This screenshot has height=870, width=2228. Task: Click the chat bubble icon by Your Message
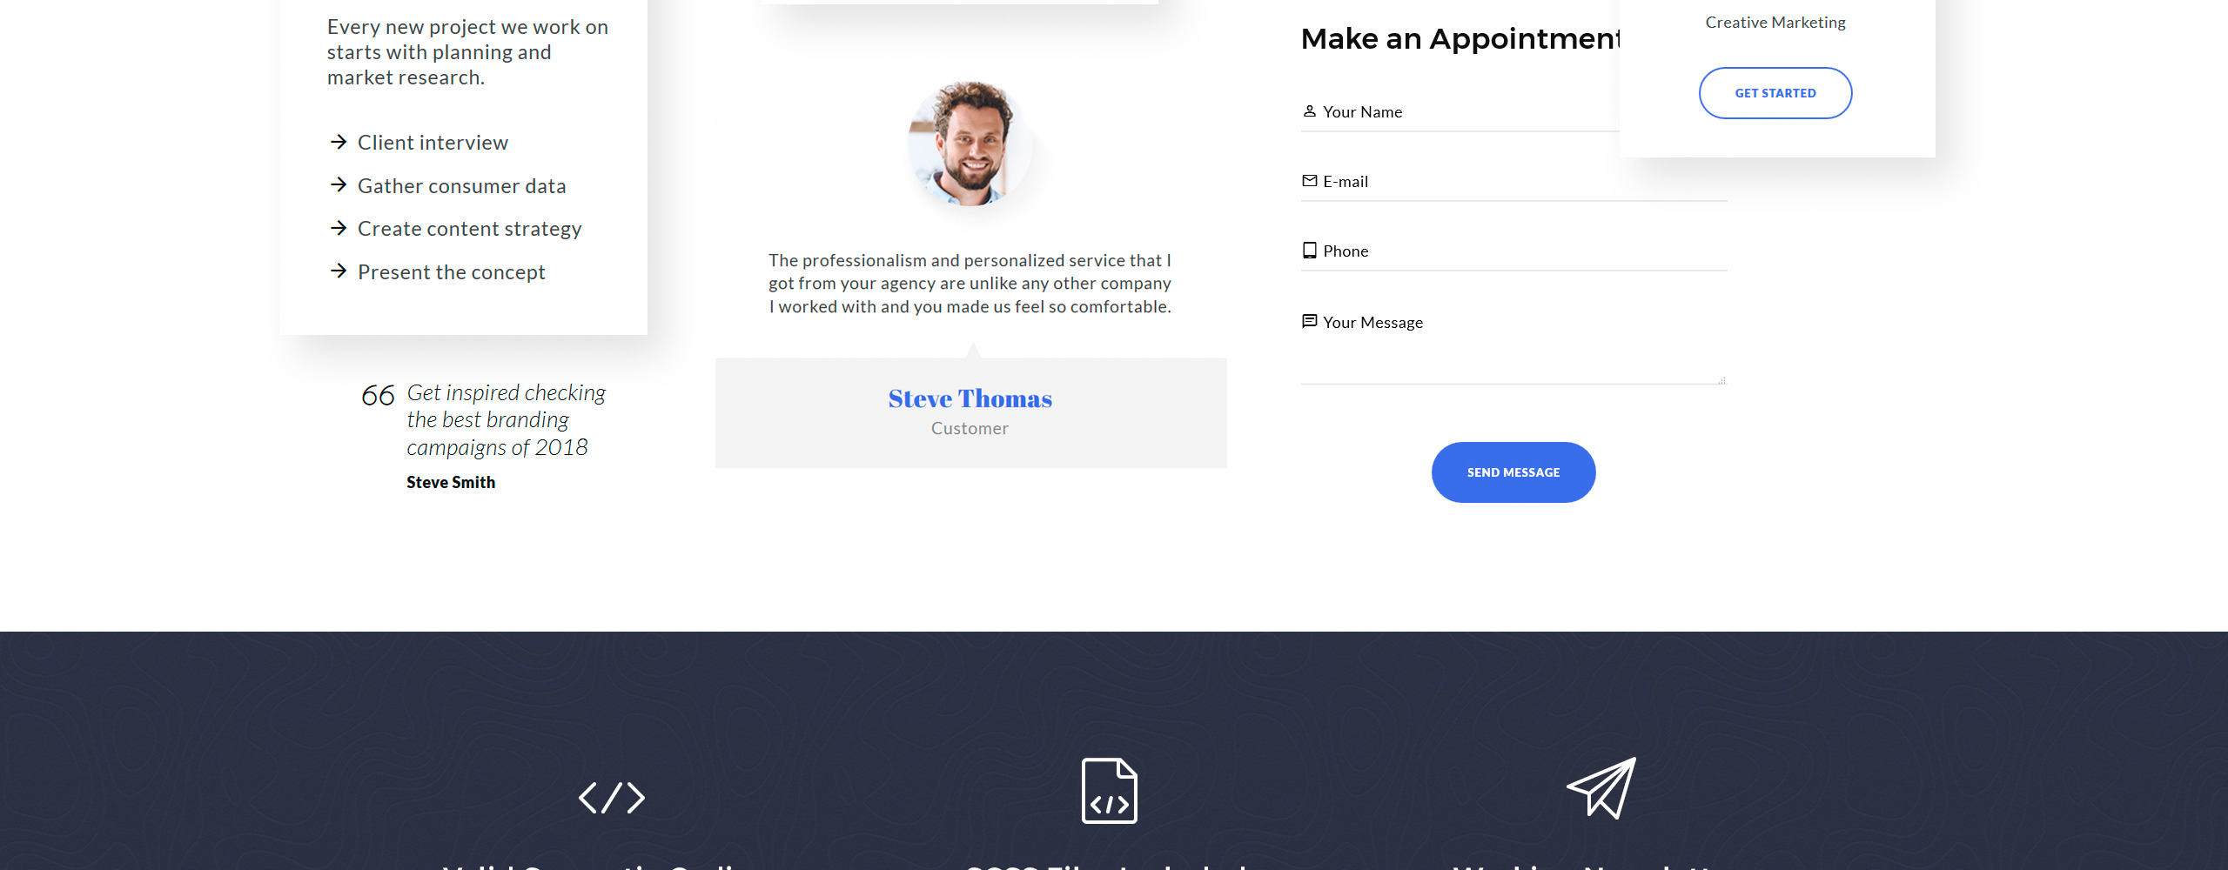pyautogui.click(x=1309, y=321)
